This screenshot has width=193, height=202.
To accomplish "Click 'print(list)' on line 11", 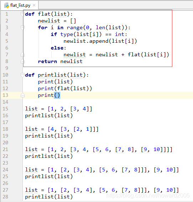I will pyautogui.click(x=55, y=82).
